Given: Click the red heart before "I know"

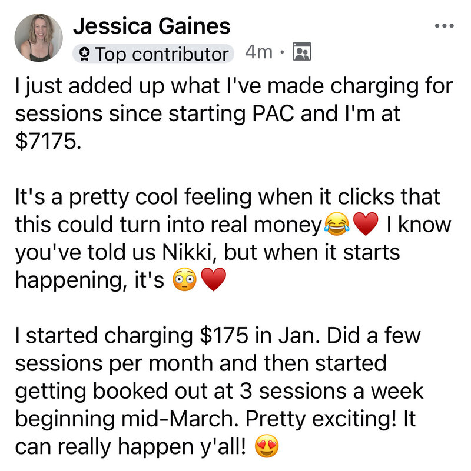Looking at the screenshot, I should 366,224.
